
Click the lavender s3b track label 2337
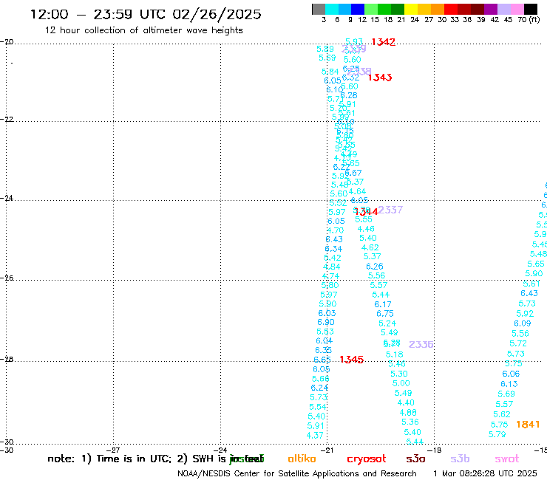(390, 210)
